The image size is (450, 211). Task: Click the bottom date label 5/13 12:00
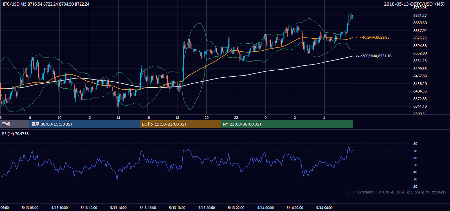point(89,207)
